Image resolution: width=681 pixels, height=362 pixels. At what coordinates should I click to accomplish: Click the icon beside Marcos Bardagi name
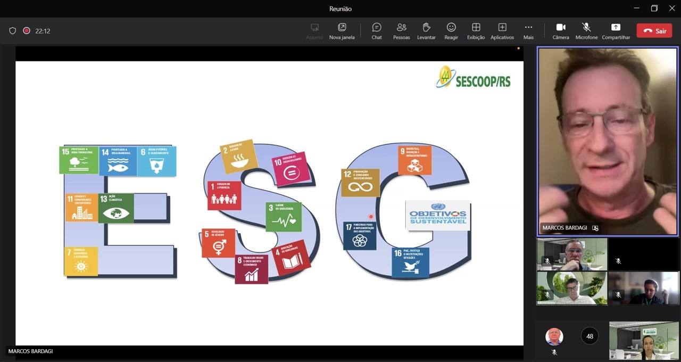click(x=595, y=228)
